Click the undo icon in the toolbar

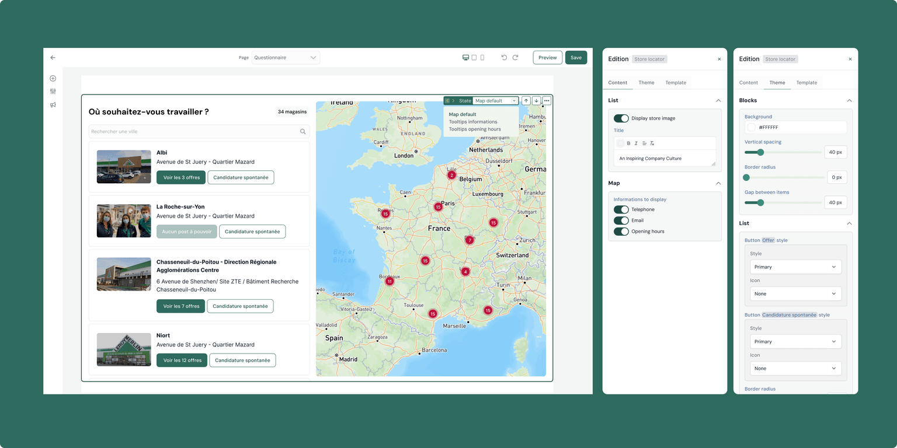point(503,57)
